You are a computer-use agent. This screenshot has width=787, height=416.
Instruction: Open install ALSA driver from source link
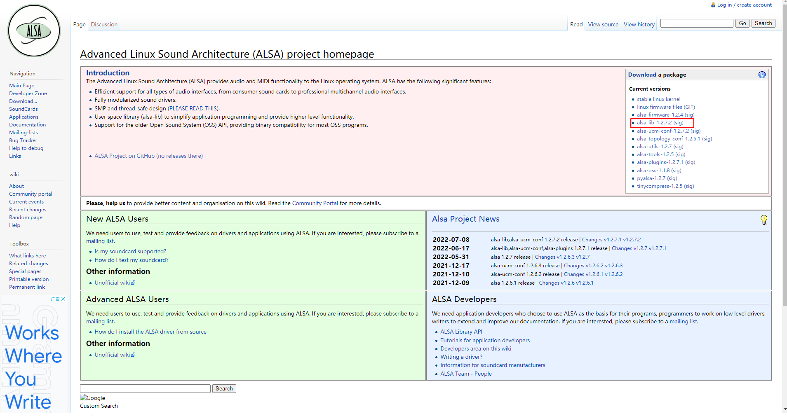[x=150, y=332]
